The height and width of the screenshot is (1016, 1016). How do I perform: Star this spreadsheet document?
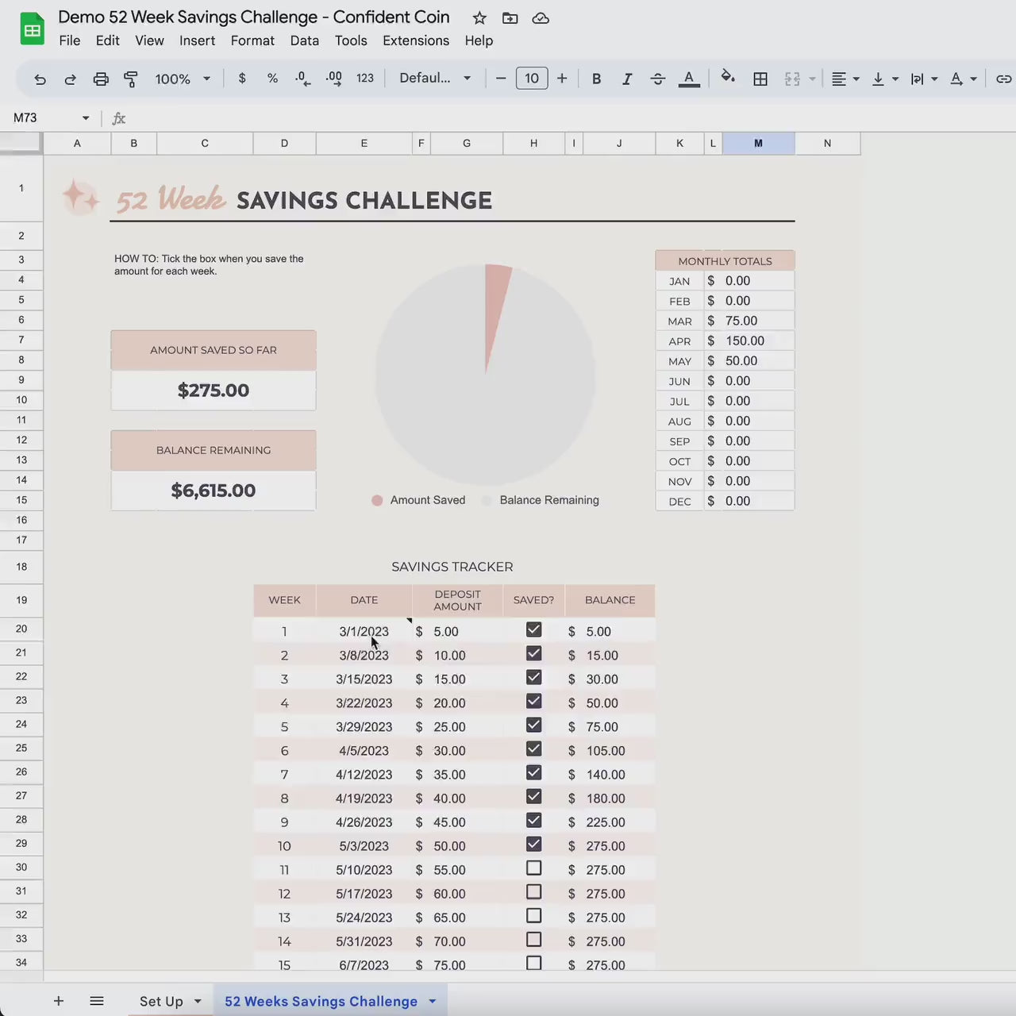coord(479,17)
